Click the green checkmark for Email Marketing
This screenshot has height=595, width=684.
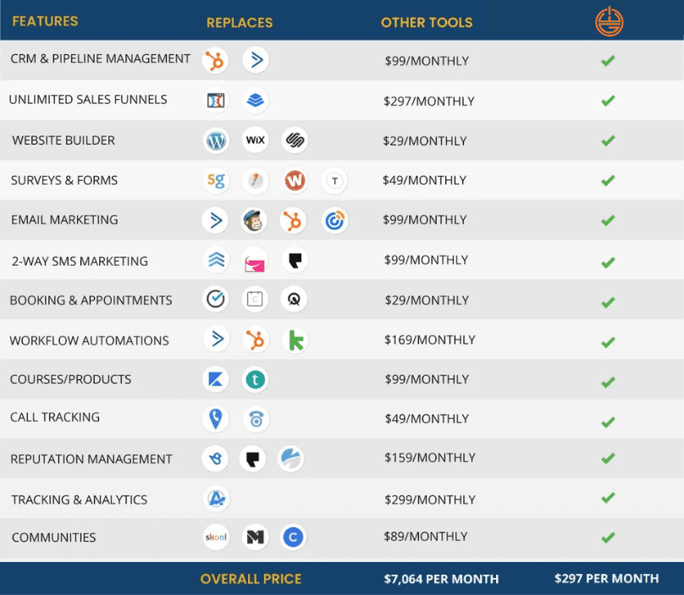point(608,220)
